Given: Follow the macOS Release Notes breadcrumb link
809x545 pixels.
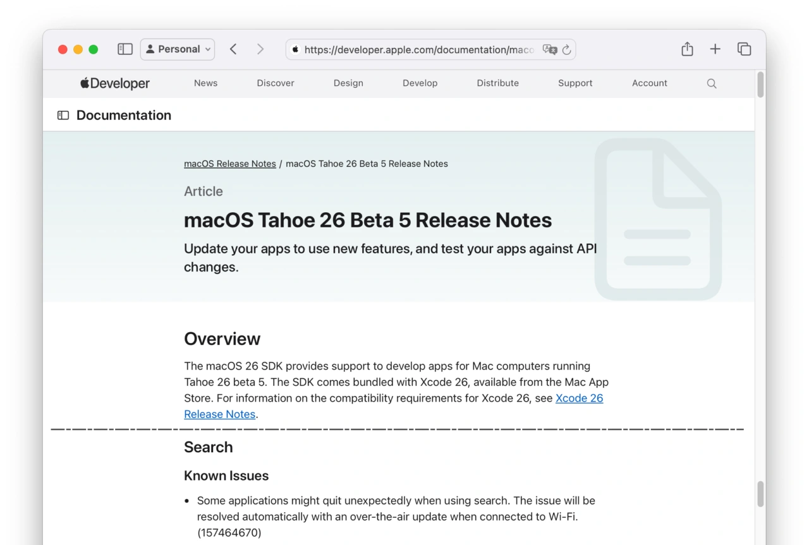Looking at the screenshot, I should coord(229,163).
